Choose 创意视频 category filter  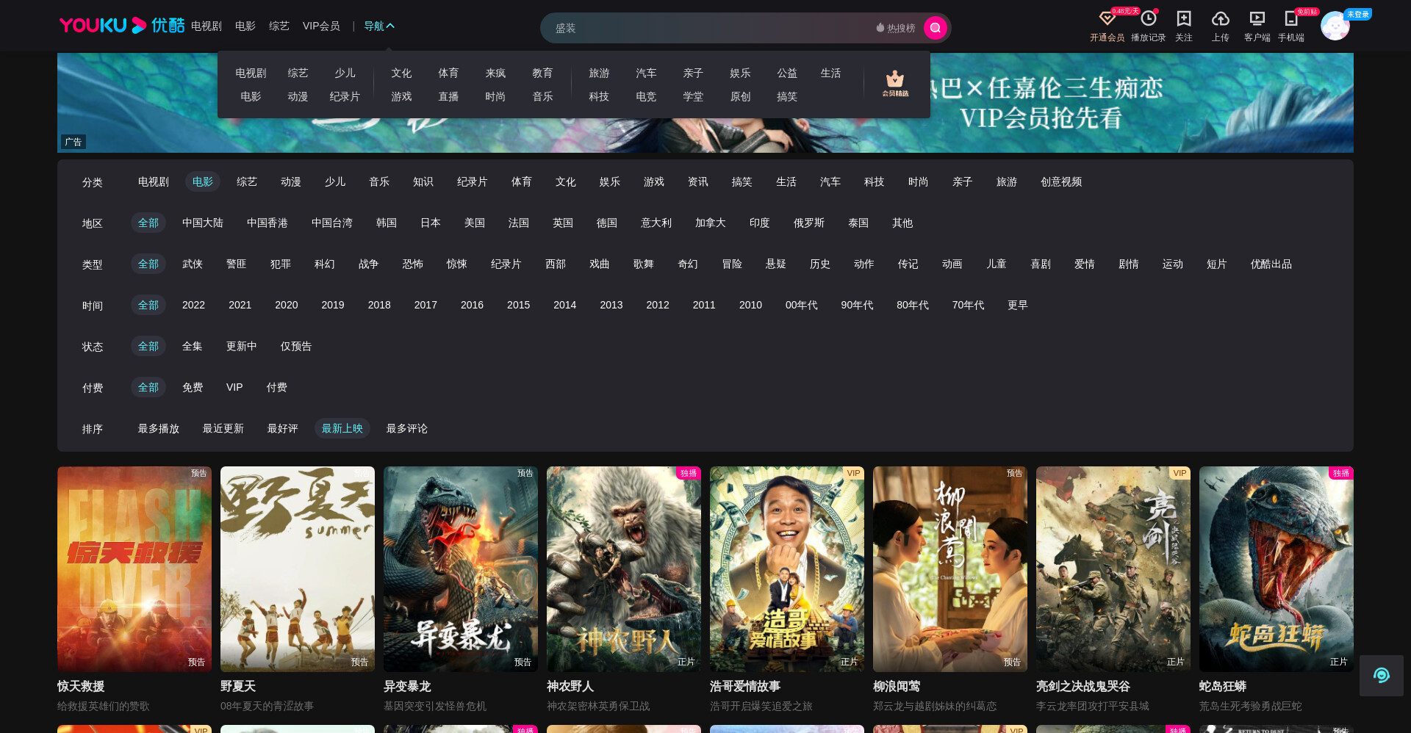click(1061, 181)
